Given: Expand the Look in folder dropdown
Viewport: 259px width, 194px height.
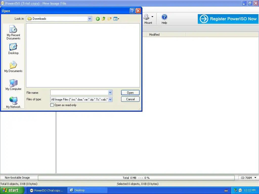Looking at the screenshot, I should pyautogui.click(x=90, y=19).
